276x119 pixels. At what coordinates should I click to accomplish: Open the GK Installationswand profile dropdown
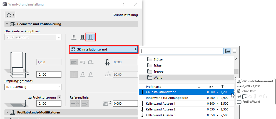(104, 50)
